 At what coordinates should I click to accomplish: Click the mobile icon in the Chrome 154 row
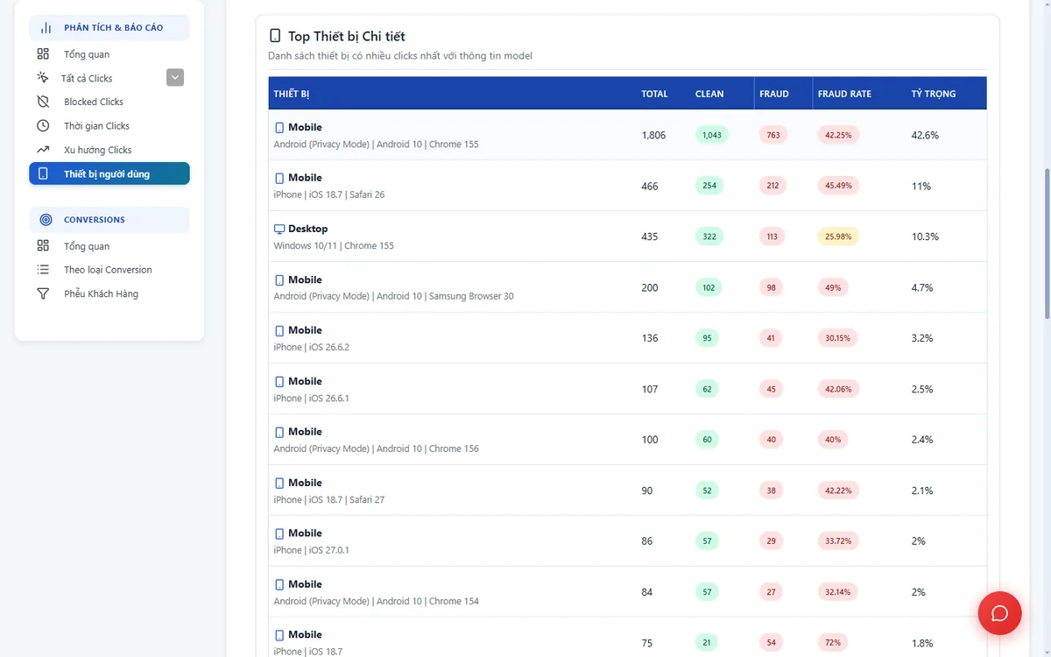[x=279, y=583]
